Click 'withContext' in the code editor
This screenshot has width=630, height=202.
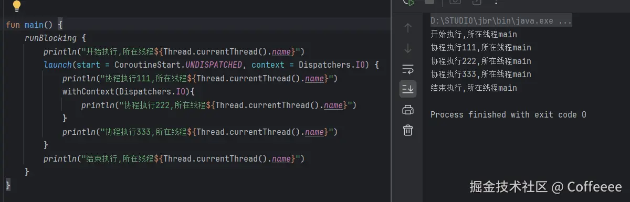(x=88, y=92)
